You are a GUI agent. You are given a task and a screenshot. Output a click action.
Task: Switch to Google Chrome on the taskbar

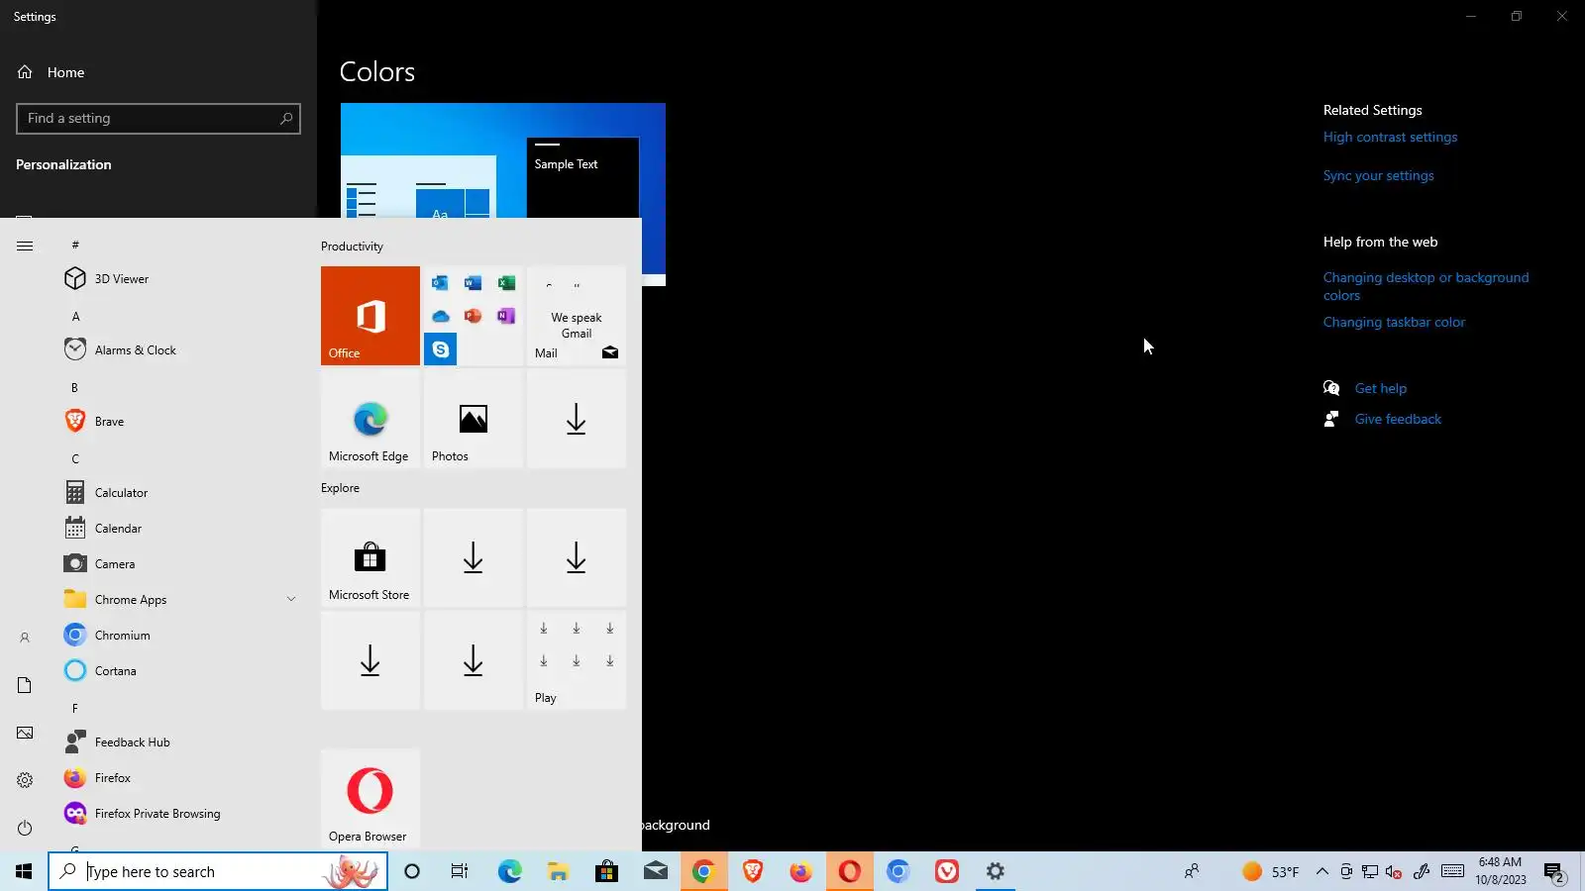tap(703, 872)
